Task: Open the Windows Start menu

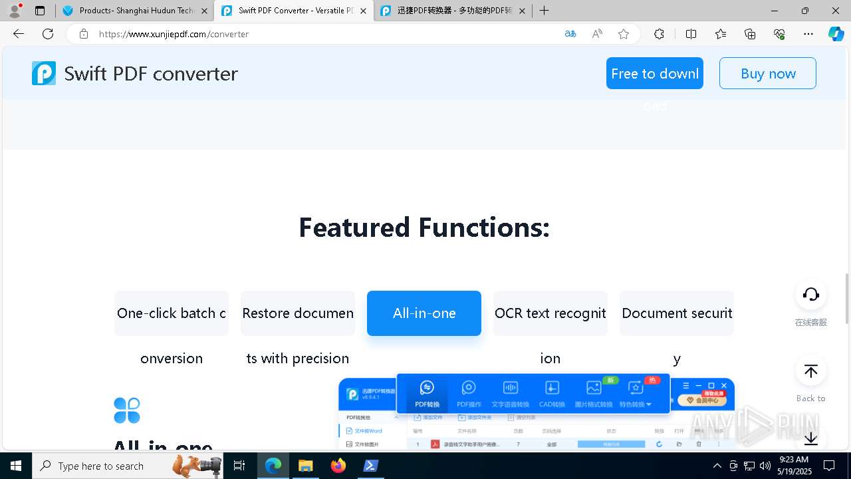Action: pyautogui.click(x=16, y=466)
